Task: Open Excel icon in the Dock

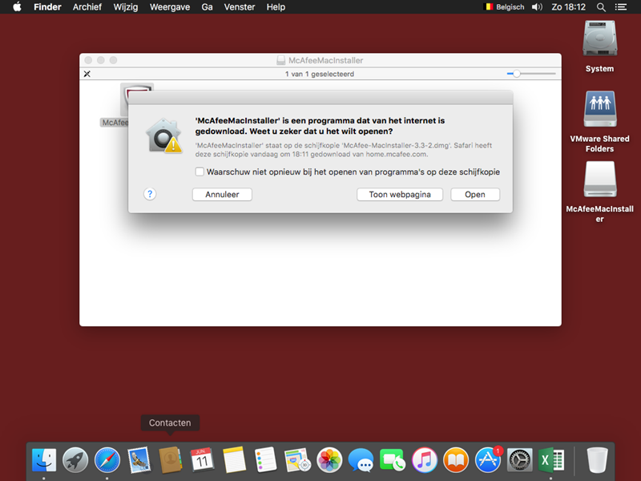Action: coord(551,459)
